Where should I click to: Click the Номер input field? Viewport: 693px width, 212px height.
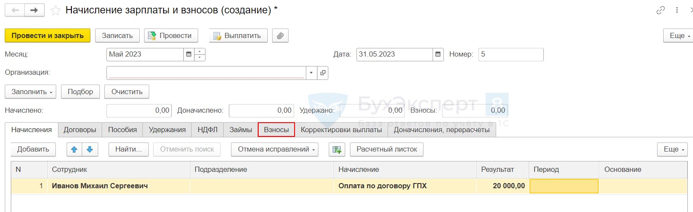point(510,54)
